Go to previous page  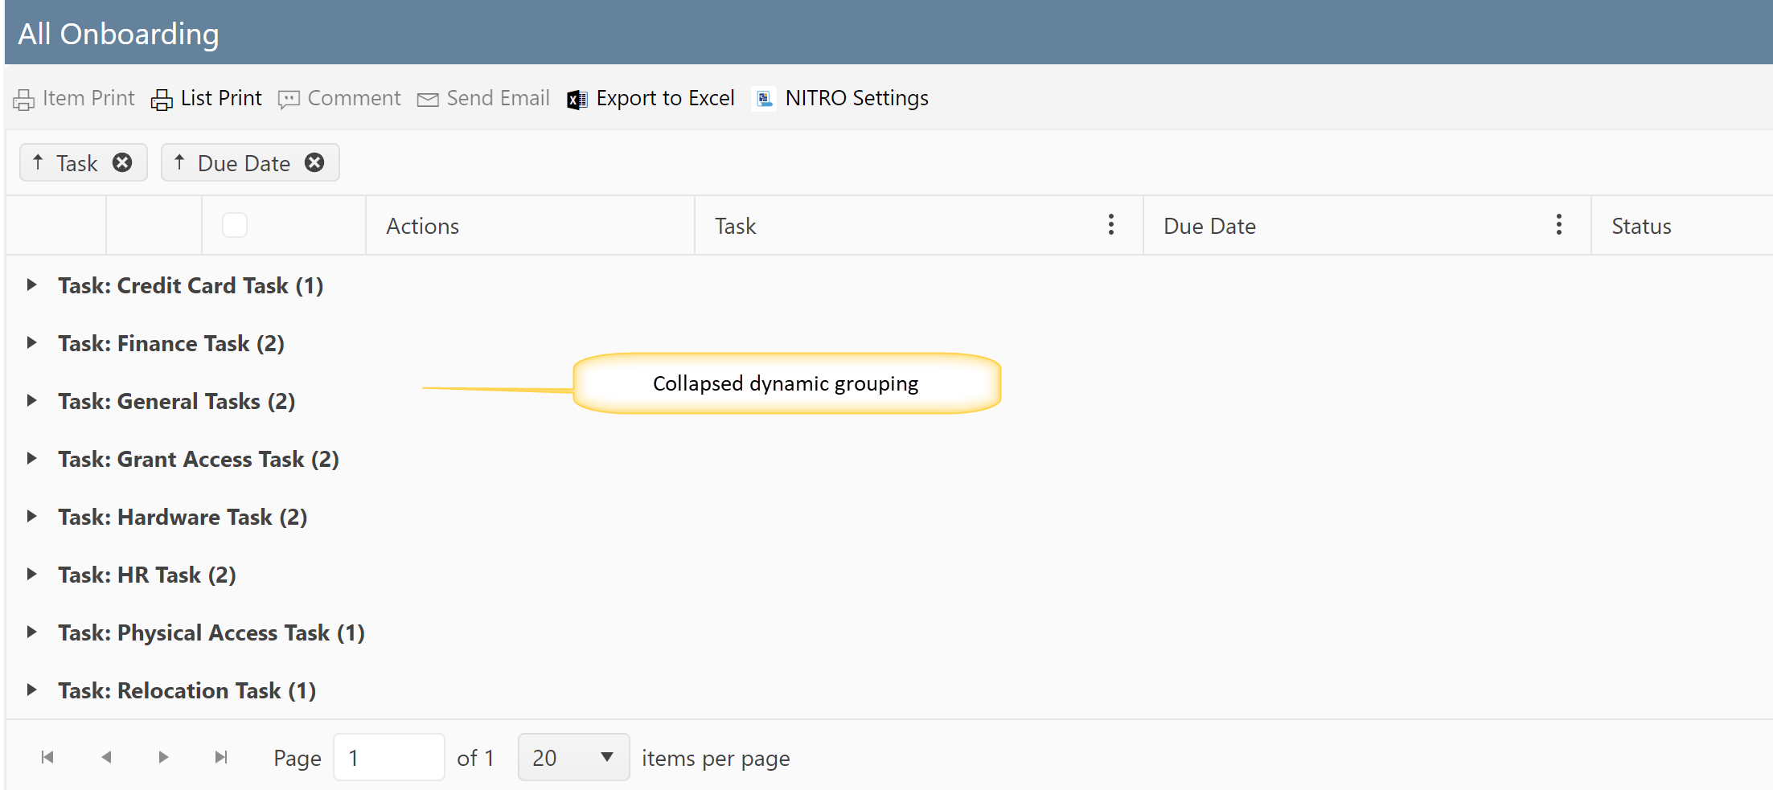(106, 757)
